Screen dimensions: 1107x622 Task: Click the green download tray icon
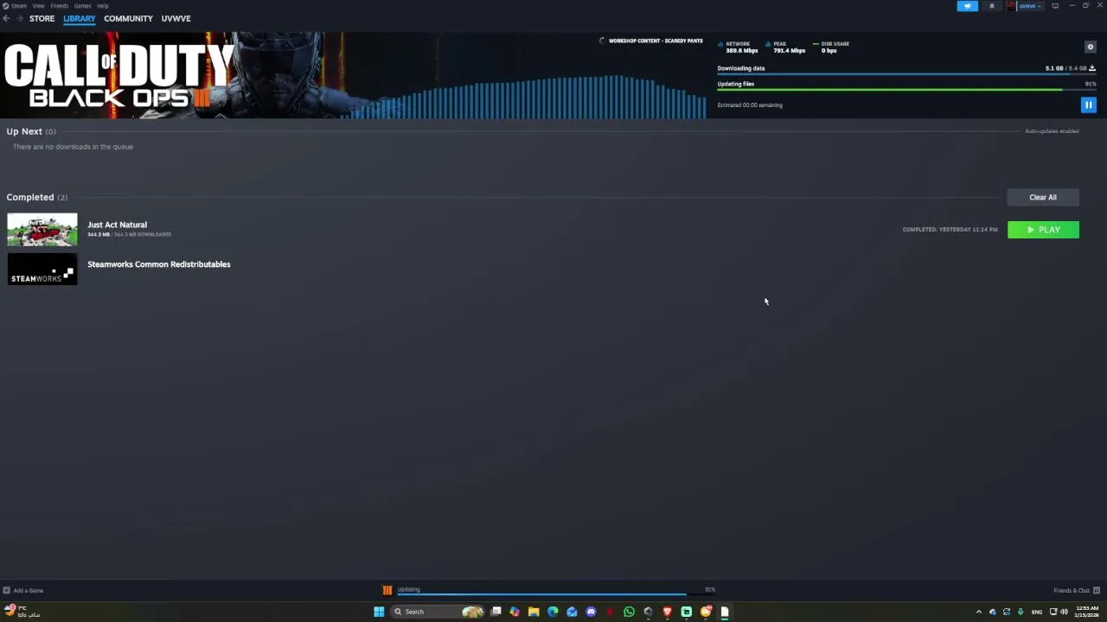pyautogui.click(x=1021, y=612)
